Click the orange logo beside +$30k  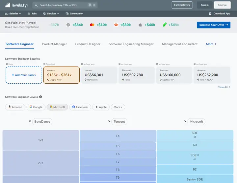(x=116, y=25)
